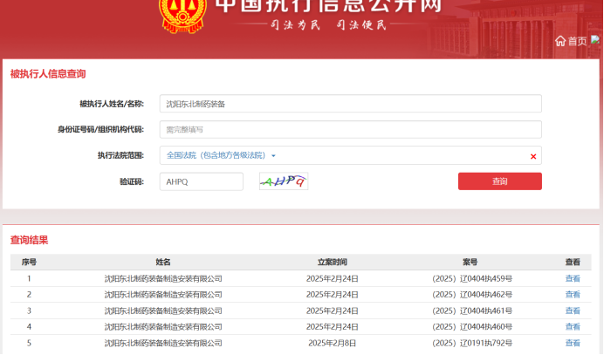Click the broken image icon beside 首页

point(595,39)
